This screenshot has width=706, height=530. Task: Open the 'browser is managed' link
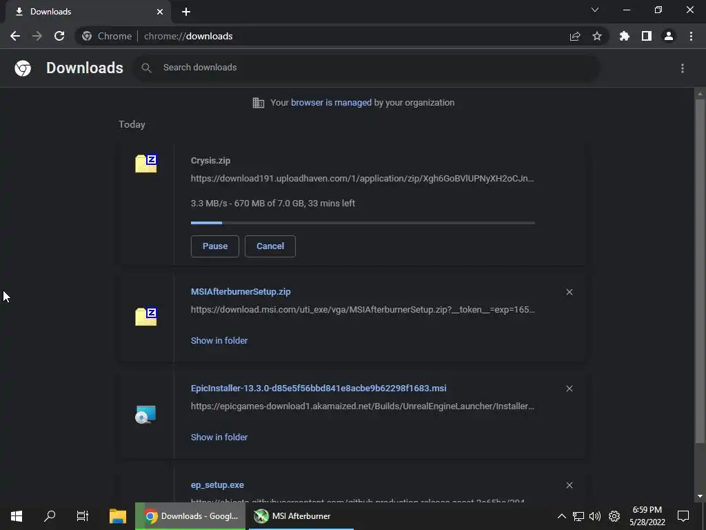pos(332,102)
